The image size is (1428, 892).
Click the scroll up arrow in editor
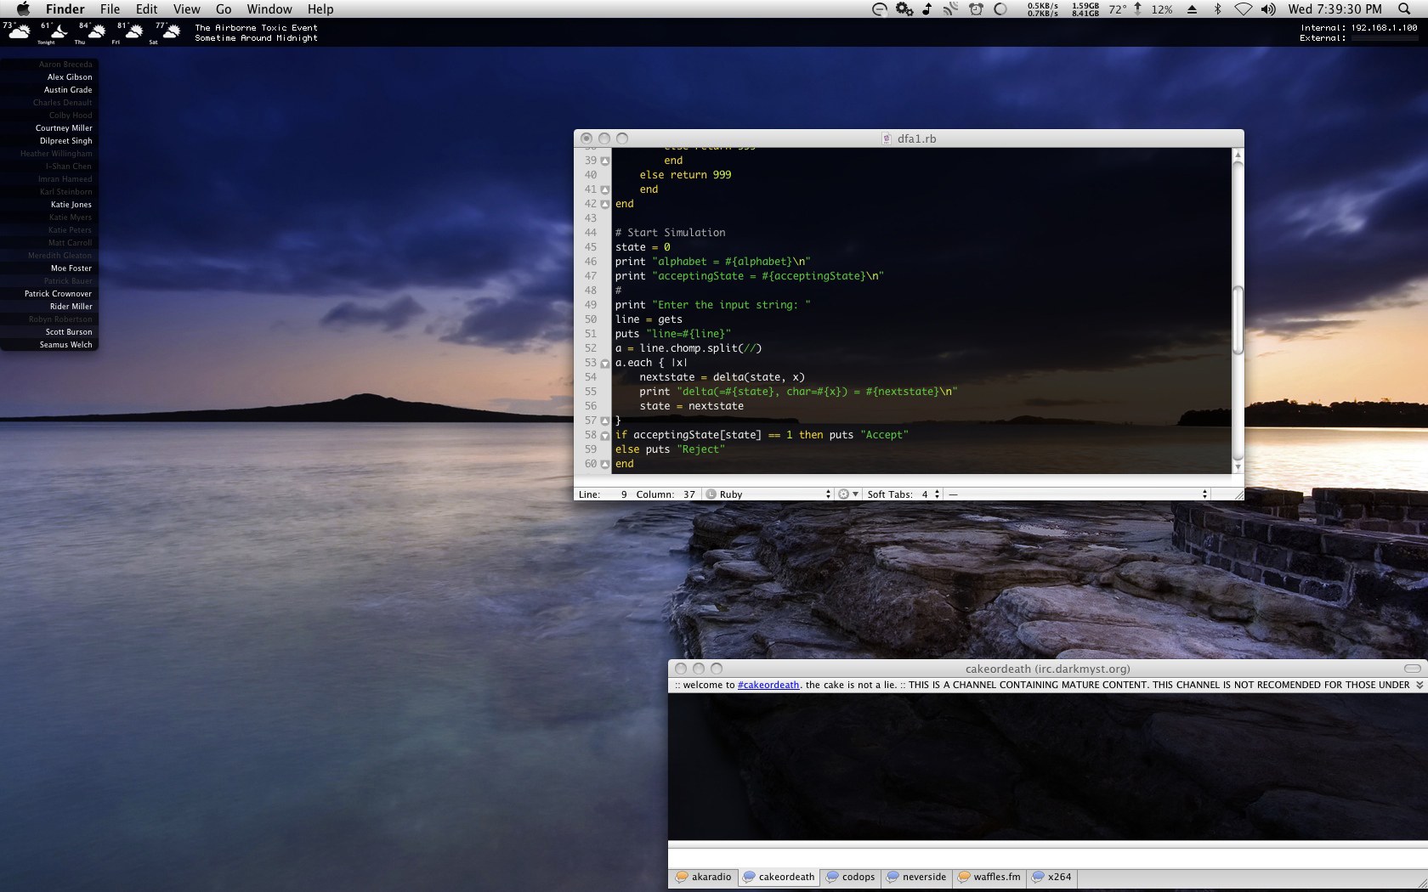1238,155
